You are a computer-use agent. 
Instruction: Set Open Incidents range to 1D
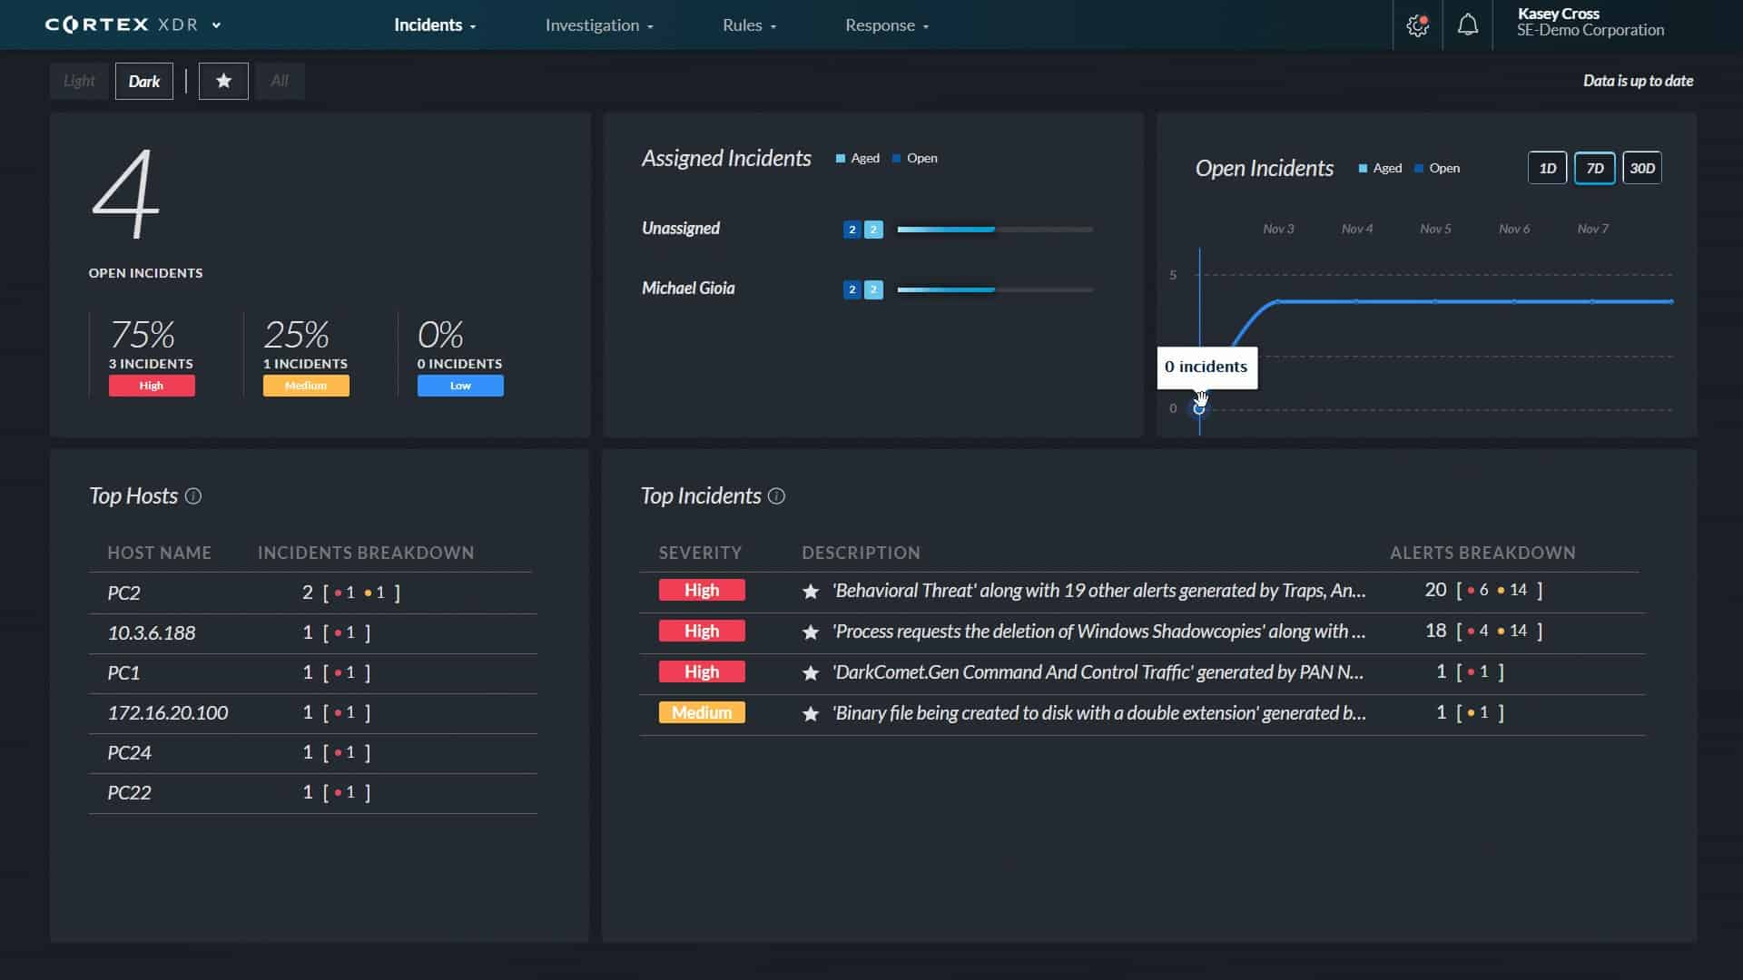1547,168
